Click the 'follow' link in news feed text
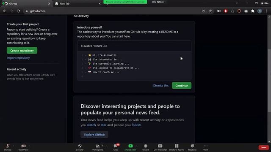The width and height of the screenshot is (271, 152). (136, 125)
